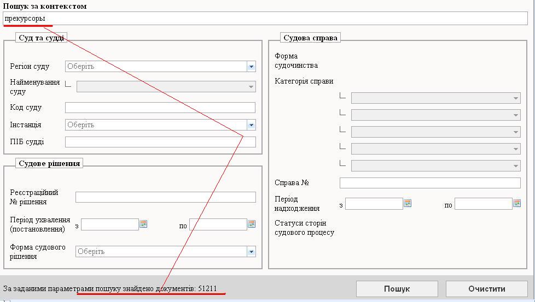Open calendar for receipt period start date
Viewport: 535px width, 302px height.
click(407, 203)
